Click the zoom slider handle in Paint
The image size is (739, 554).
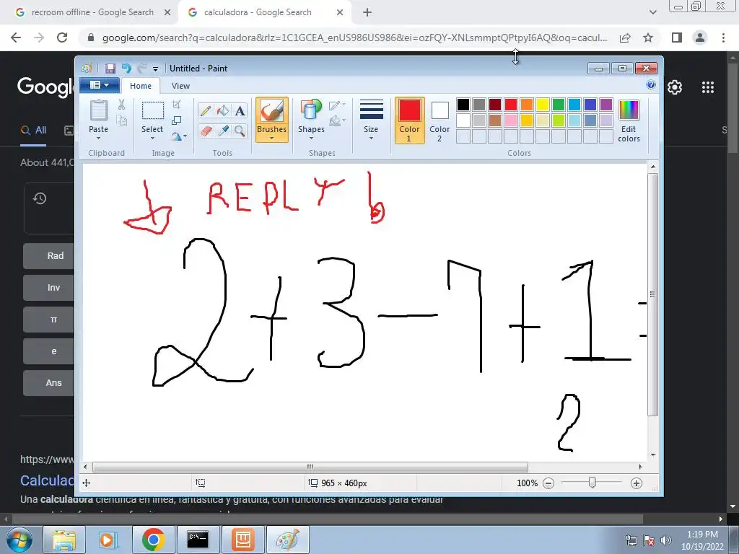pyautogui.click(x=592, y=483)
